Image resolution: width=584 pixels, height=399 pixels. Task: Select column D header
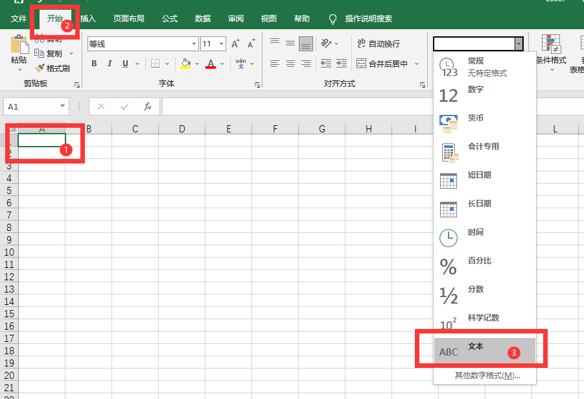(181, 128)
